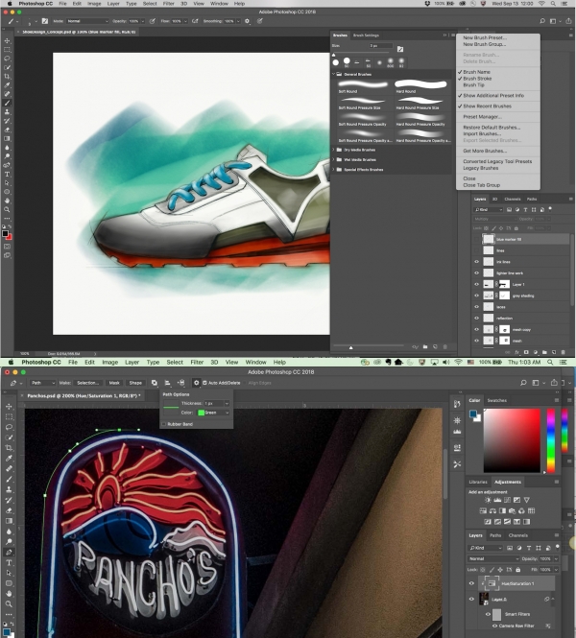
Task: Expand the Dry Media Brushes folder
Action: pyautogui.click(x=333, y=150)
